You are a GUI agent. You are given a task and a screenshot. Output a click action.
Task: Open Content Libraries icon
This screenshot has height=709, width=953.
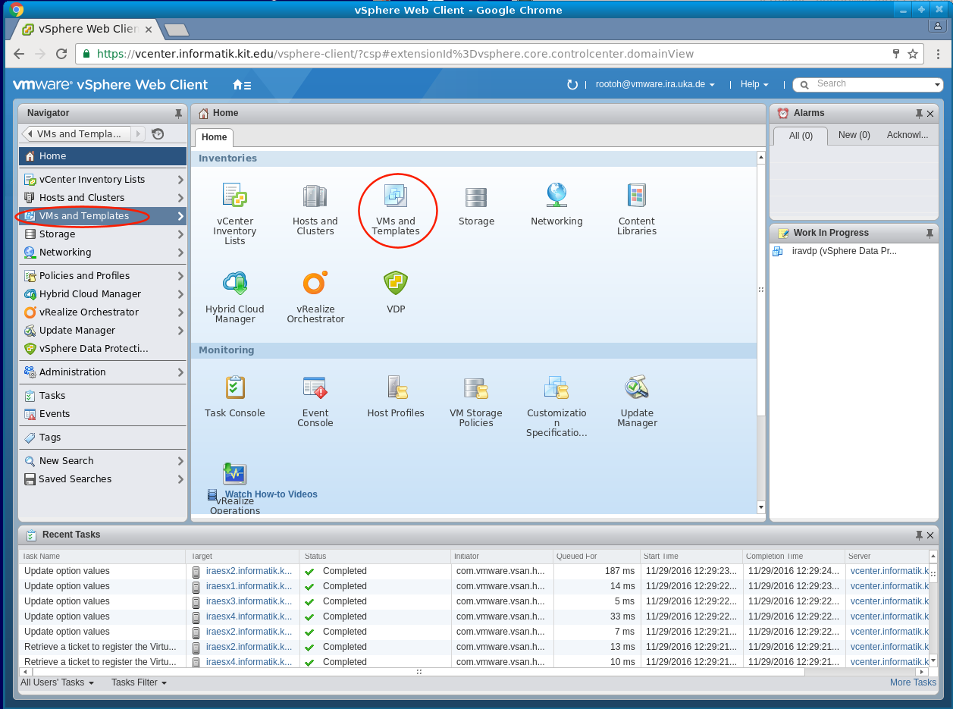[637, 196]
